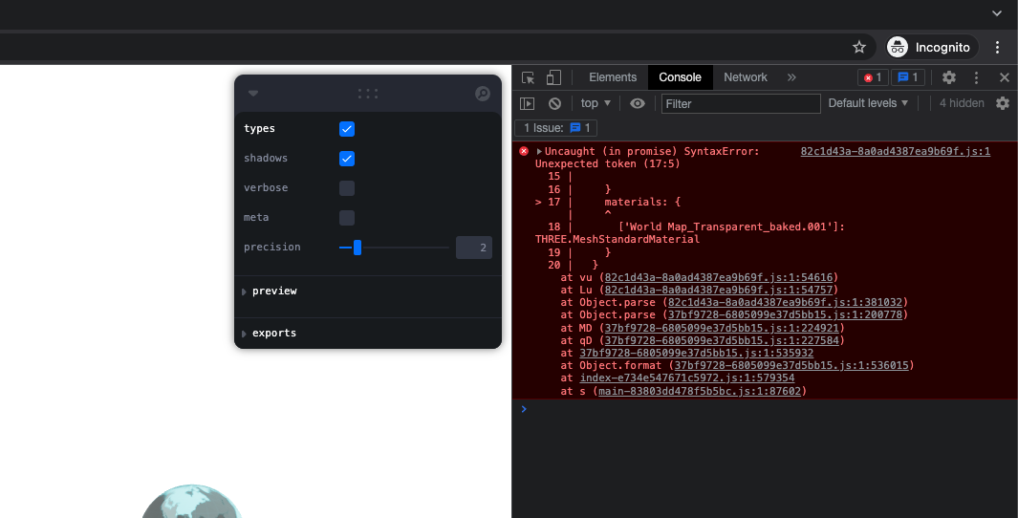1018x518 pixels.
Task: Open index-e734e547671c5972.js link
Action: [x=687, y=378]
